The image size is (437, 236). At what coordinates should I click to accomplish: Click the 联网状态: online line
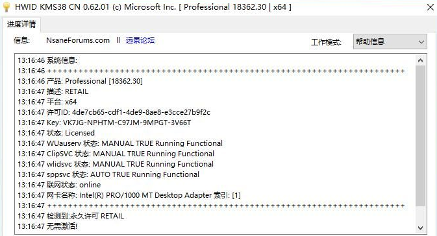59,185
